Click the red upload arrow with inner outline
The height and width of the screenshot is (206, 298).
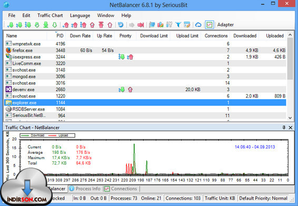tap(92, 25)
